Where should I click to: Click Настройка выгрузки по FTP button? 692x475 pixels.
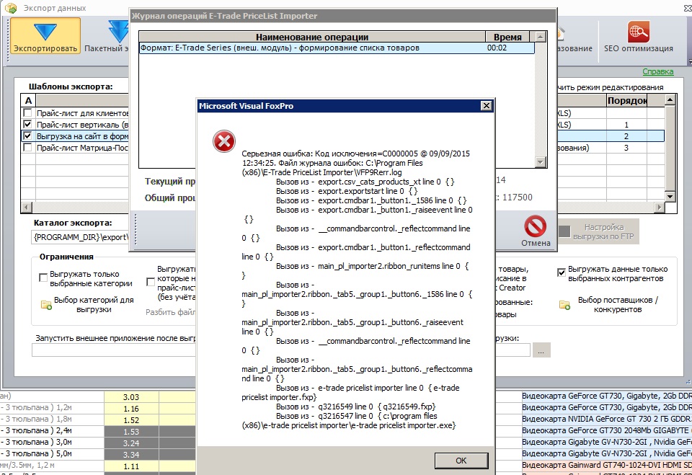pyautogui.click(x=598, y=231)
